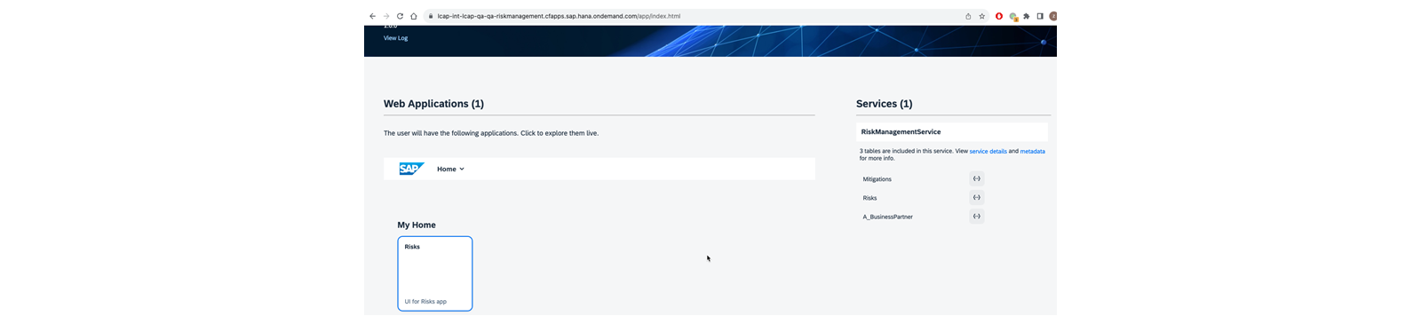Click the UI for Risks app subtitle
This screenshot has width=1421, height=324.
[x=425, y=302]
